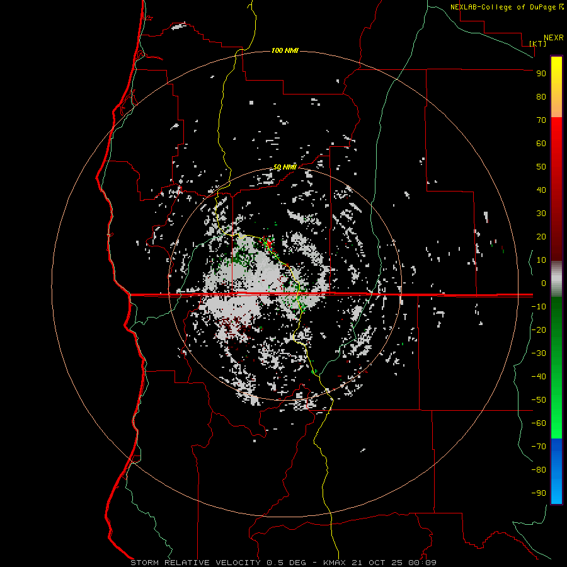Viewport: 567px width, 567px height.
Task: Click the -40 value on the velocity scale
Action: point(539,377)
